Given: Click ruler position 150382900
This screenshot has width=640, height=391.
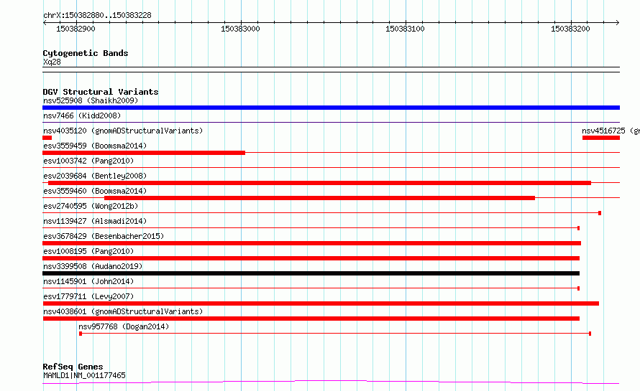Looking at the screenshot, I should coord(76,29).
